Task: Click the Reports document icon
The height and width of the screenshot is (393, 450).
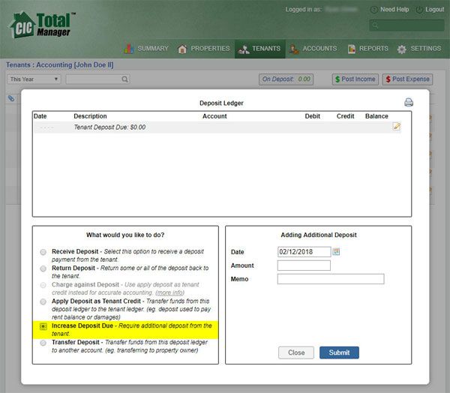Action: pyautogui.click(x=352, y=49)
